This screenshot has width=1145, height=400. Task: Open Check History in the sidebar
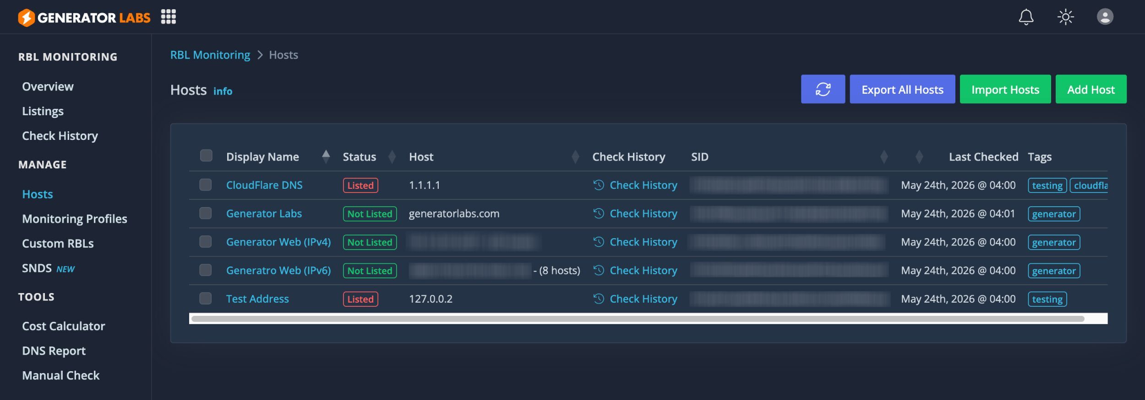(x=60, y=136)
